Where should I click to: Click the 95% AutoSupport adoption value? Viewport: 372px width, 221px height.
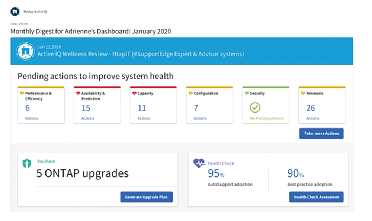point(216,173)
